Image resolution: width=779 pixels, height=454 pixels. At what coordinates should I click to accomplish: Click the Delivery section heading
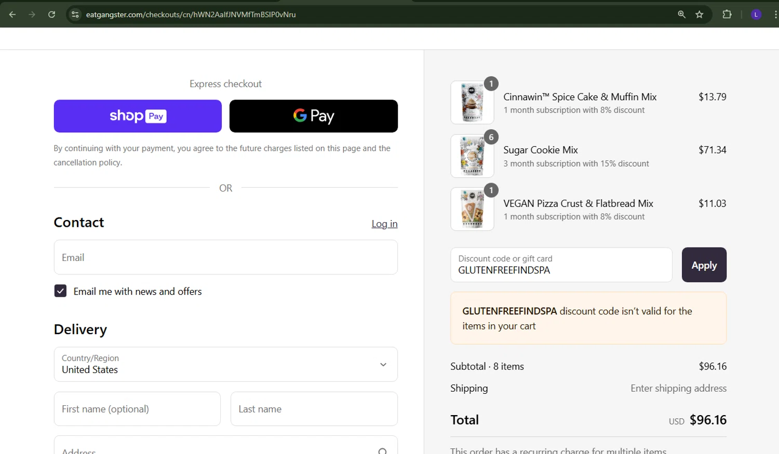tap(80, 329)
